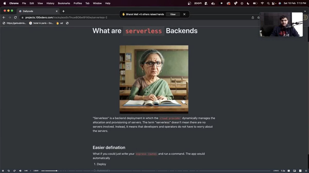Open Control Center from the menu bar
Image resolution: width=309 pixels, height=173 pixels.
(x=273, y=3)
